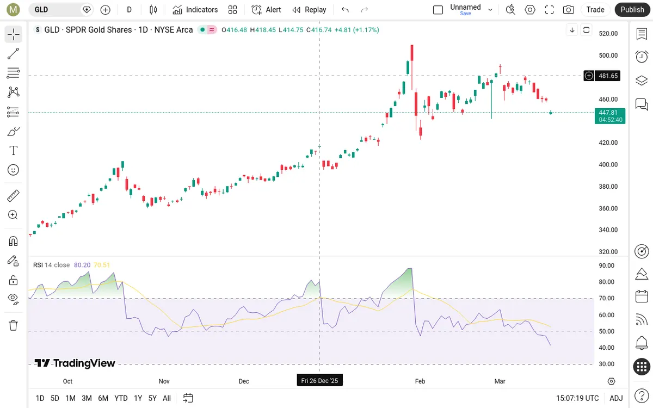Image resolution: width=653 pixels, height=408 pixels.
Task: Select the 5D time range tab
Action: click(55, 398)
